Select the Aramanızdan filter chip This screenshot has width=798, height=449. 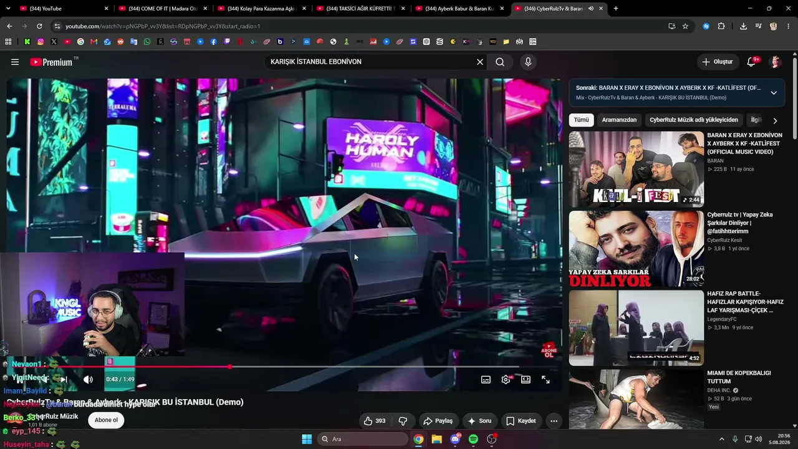[x=619, y=120]
